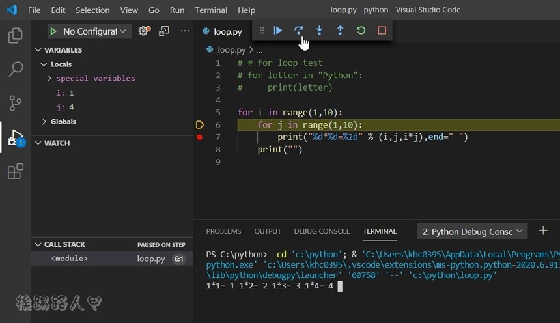The width and height of the screenshot is (560, 323).
Task: Stop debugging with the red square
Action: click(x=382, y=31)
